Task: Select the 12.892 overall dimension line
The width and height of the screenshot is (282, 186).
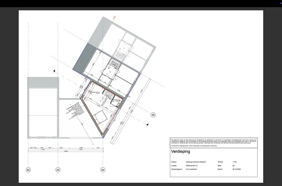Action: click(x=66, y=151)
